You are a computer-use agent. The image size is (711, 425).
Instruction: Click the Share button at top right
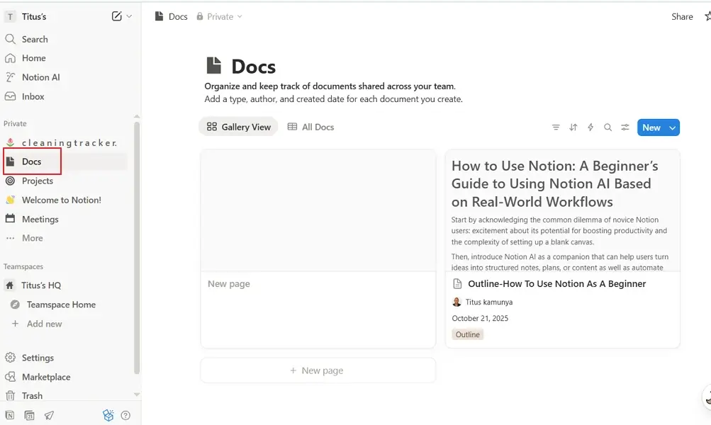tap(681, 16)
